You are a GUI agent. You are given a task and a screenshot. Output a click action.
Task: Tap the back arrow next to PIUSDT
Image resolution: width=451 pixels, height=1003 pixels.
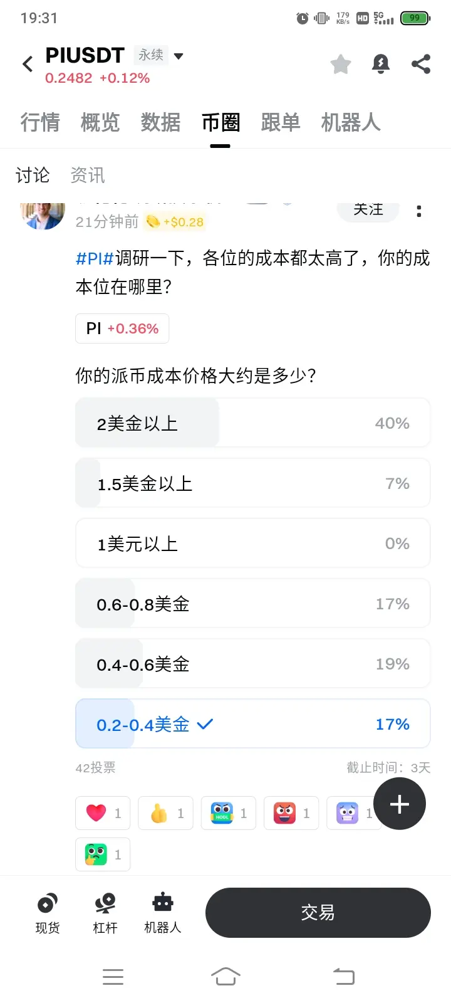(x=28, y=64)
